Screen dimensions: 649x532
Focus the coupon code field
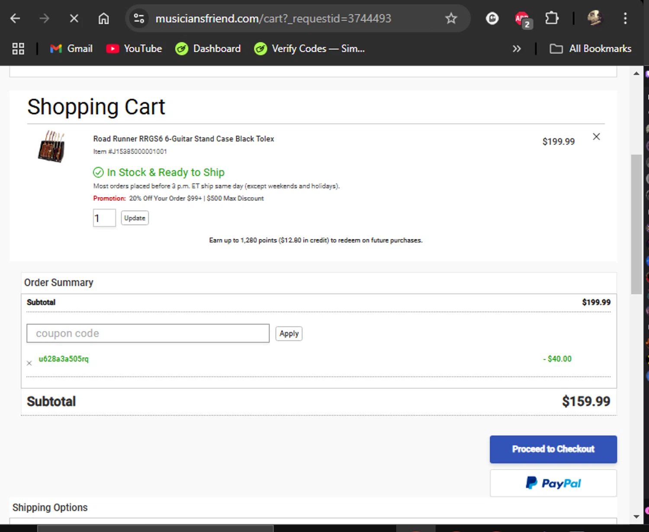148,333
